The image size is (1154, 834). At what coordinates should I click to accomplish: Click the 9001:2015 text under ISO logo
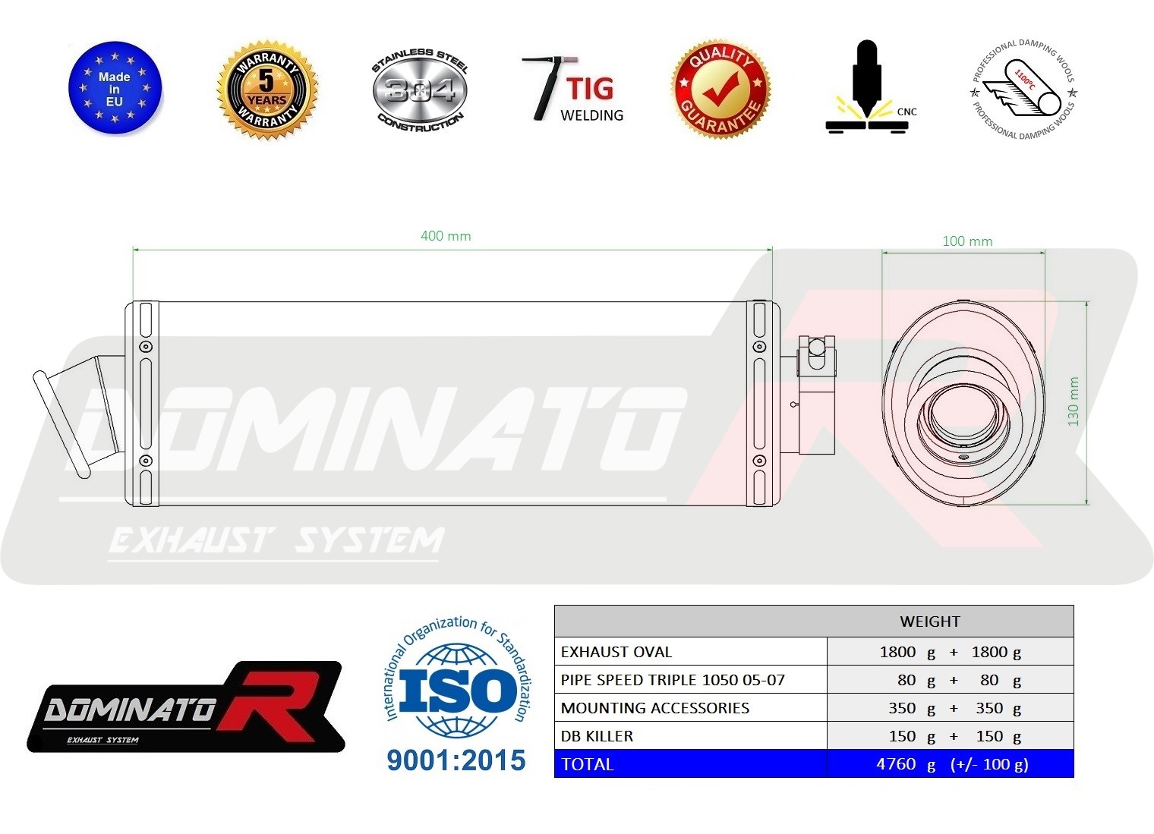pos(456,760)
